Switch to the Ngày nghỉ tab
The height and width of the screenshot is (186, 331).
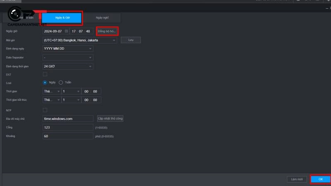102,18
